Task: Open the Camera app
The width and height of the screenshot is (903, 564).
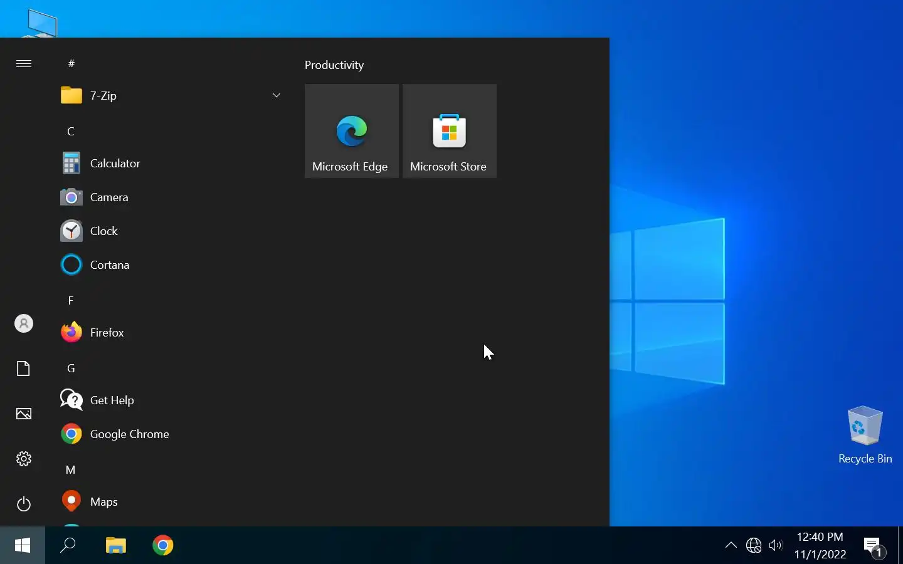Action: coord(171,197)
